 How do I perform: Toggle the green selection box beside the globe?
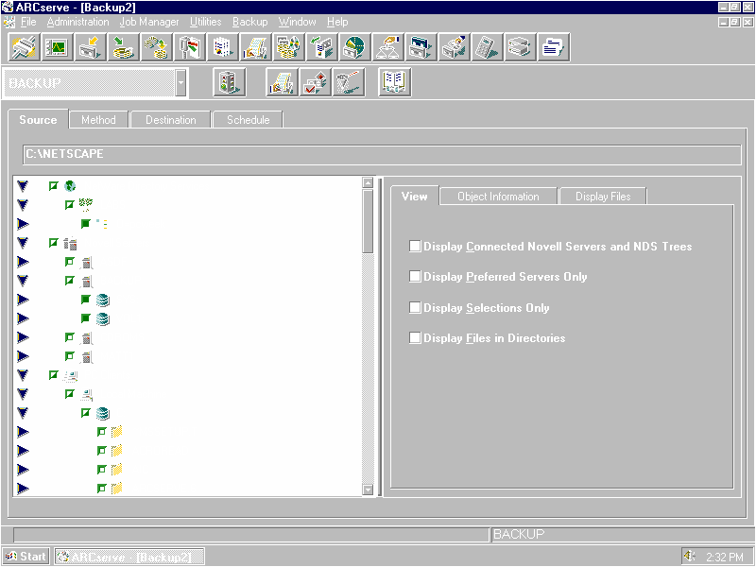54,185
